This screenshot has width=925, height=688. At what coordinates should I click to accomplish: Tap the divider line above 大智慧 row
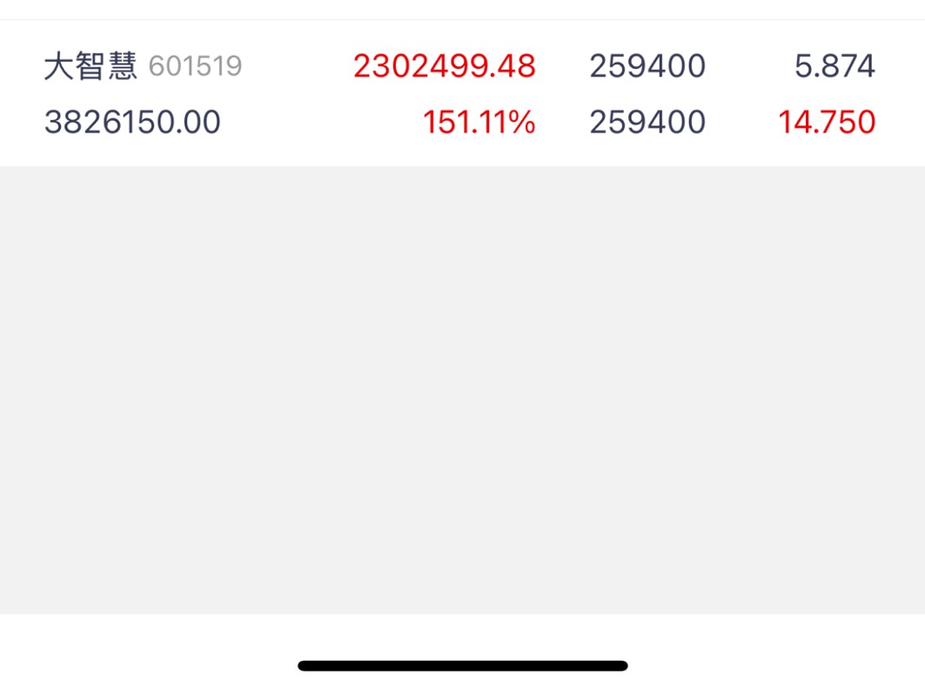click(463, 19)
